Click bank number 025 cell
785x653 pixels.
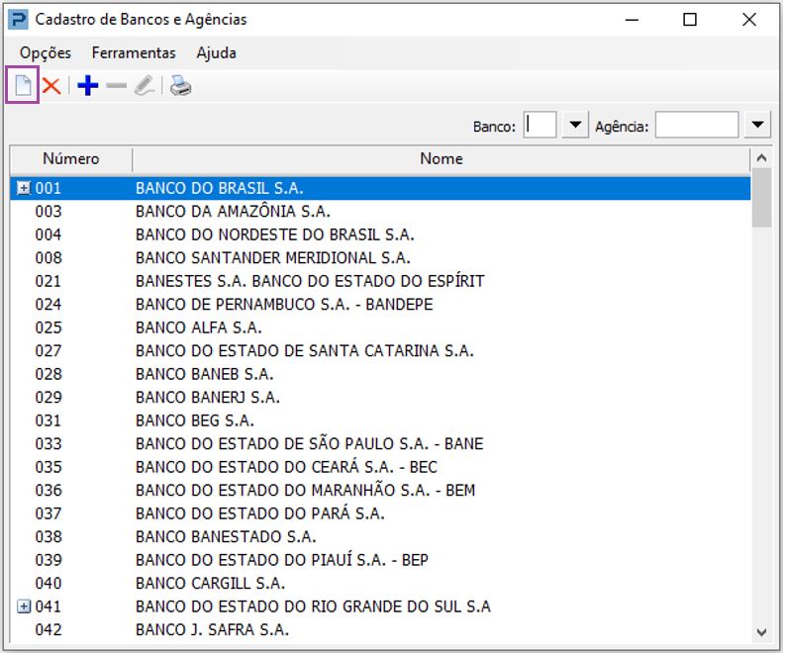point(49,327)
